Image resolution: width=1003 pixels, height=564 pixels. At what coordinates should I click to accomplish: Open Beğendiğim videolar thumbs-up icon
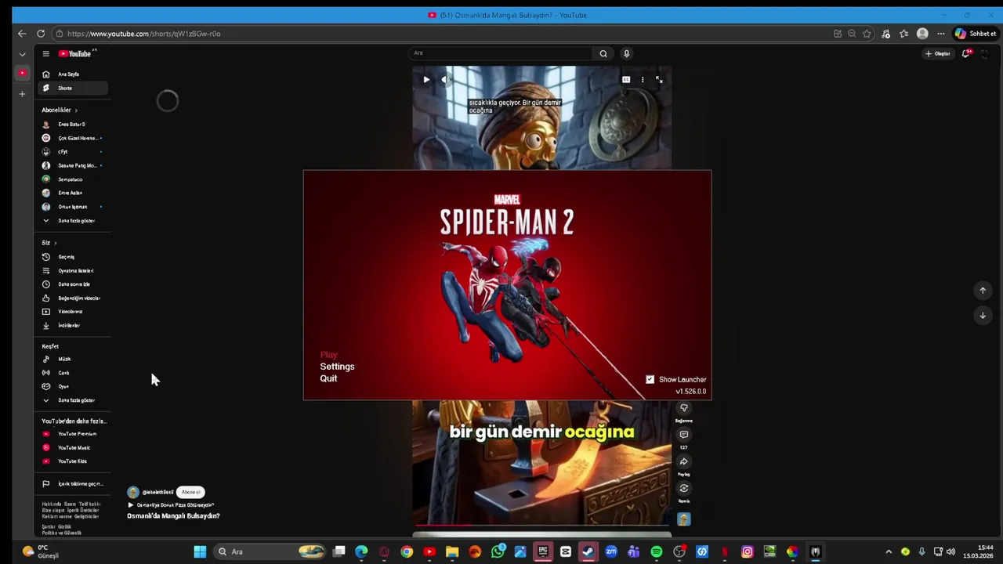[45, 298]
